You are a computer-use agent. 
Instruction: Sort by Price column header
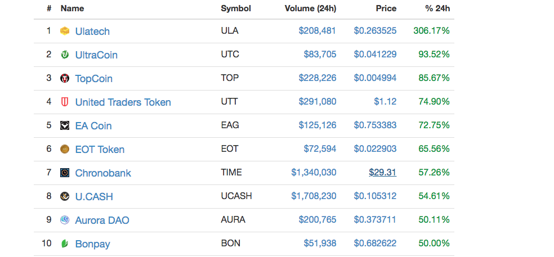(x=386, y=8)
